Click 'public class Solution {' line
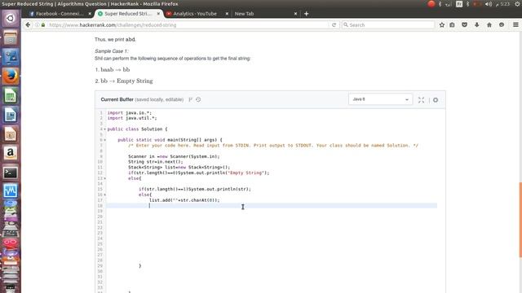Viewport: 522px width, 293px height. click(x=138, y=129)
